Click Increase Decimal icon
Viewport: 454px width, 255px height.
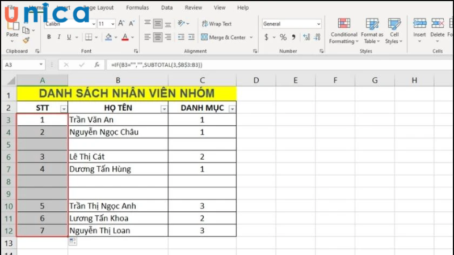306,37
